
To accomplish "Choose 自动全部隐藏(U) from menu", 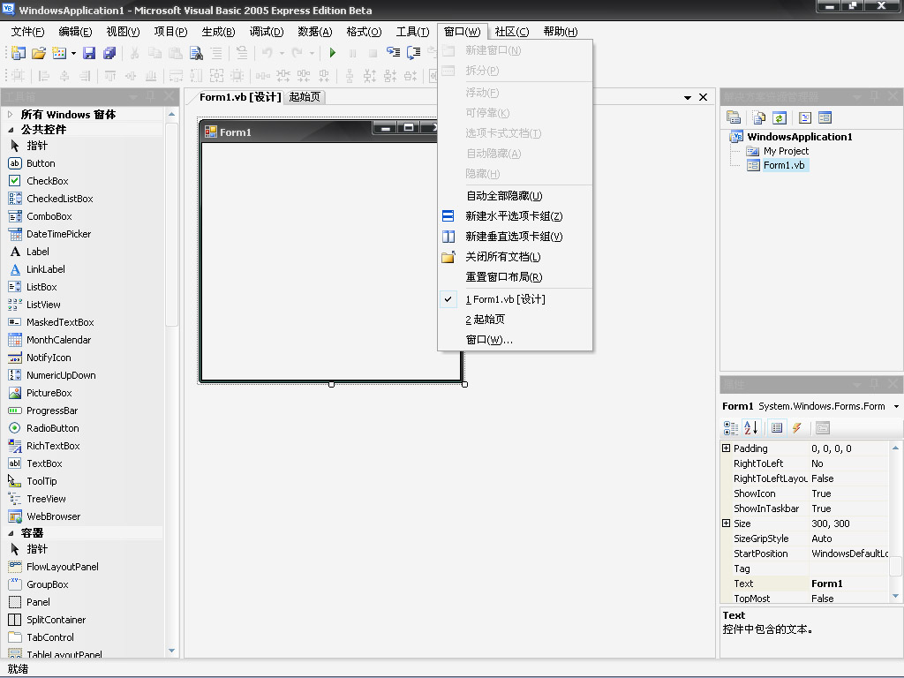I will [x=515, y=196].
